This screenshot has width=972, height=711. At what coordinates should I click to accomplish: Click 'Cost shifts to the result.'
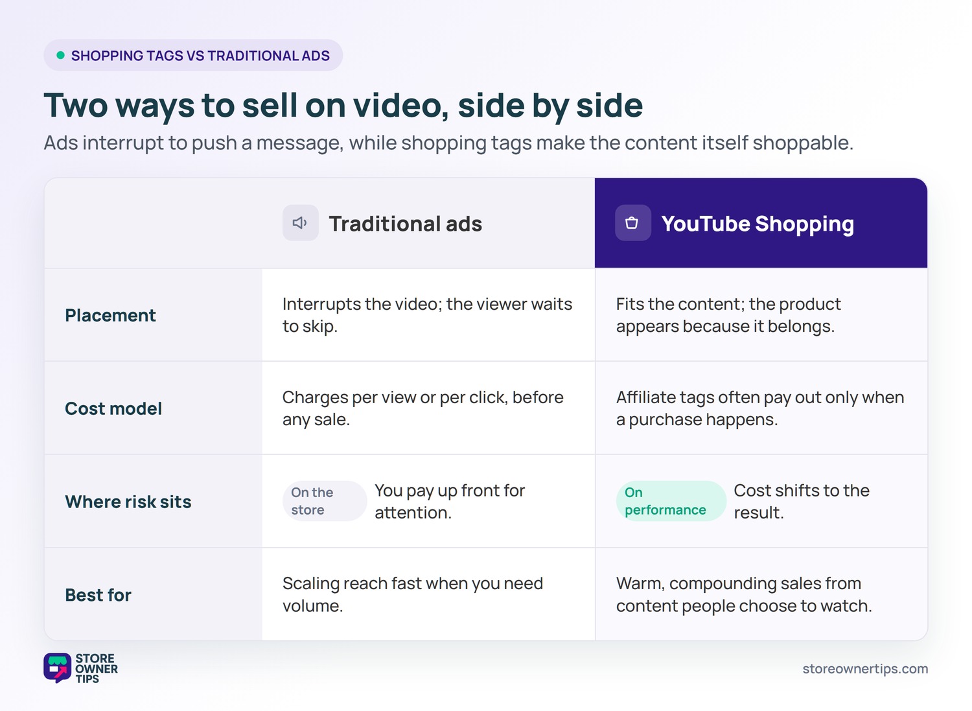[802, 502]
